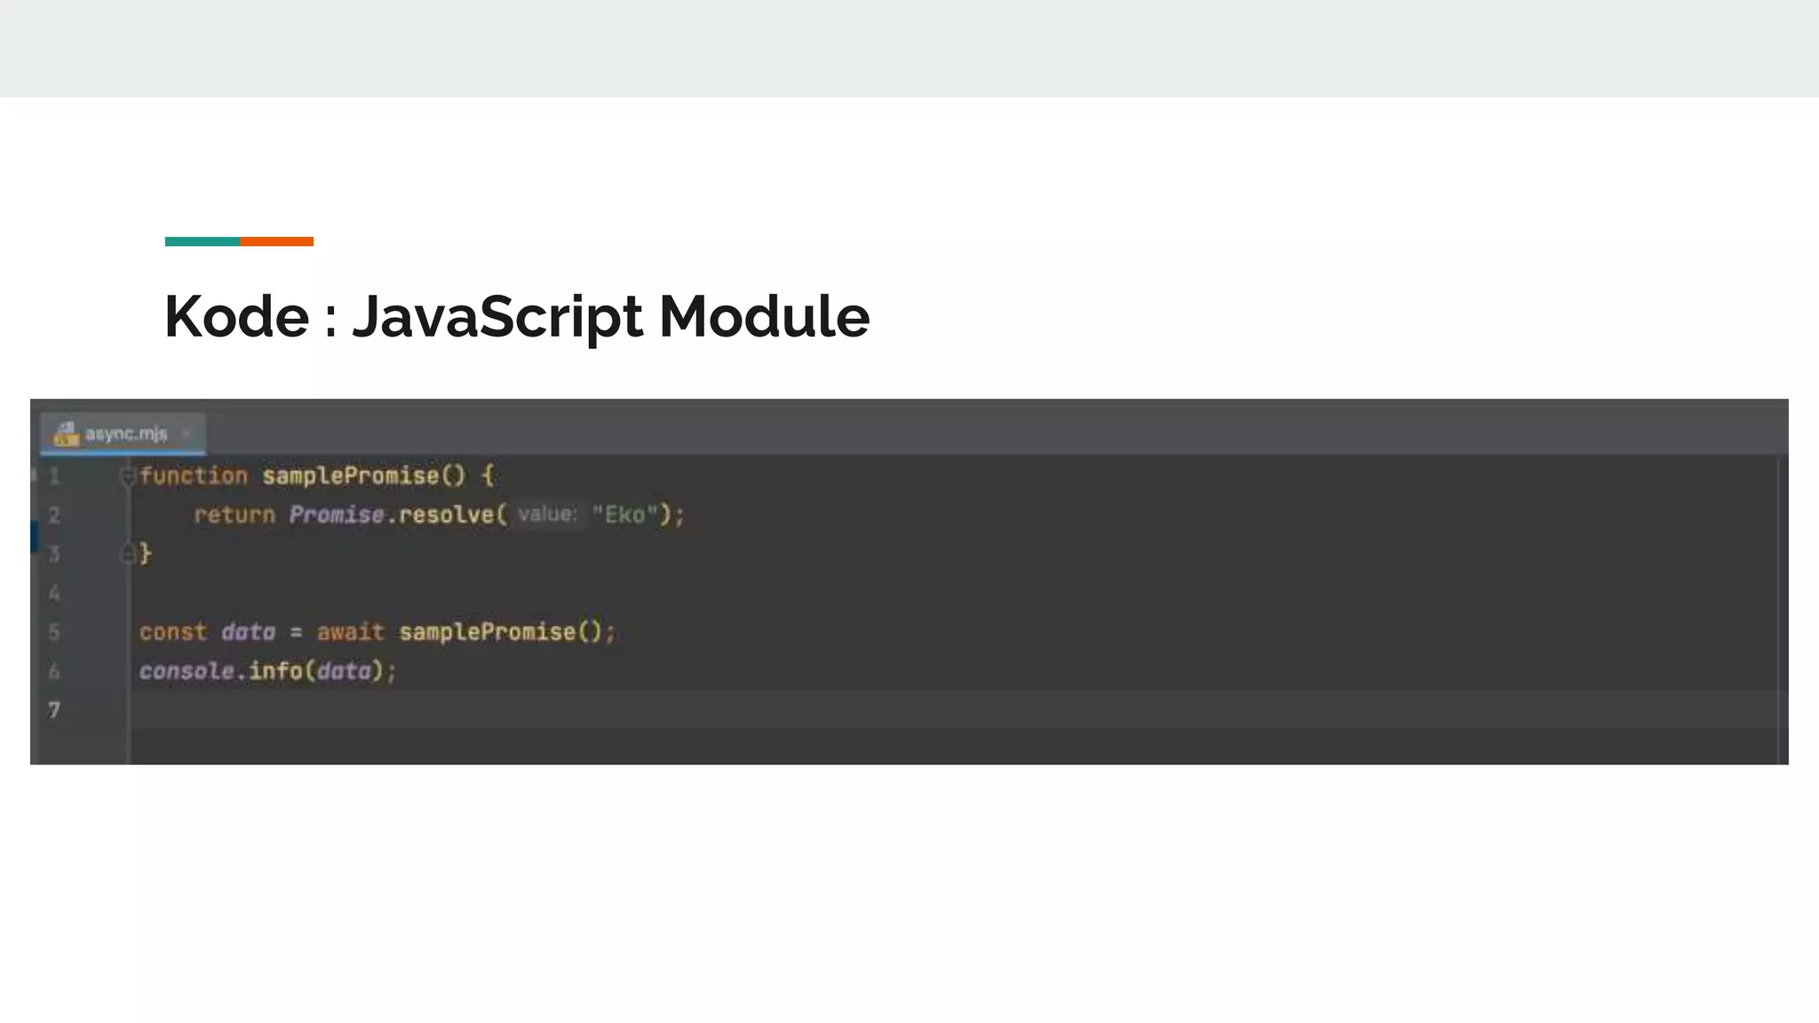This screenshot has width=1819, height=1023.
Task: Click 'Promise' on line 2
Action: [x=337, y=515]
